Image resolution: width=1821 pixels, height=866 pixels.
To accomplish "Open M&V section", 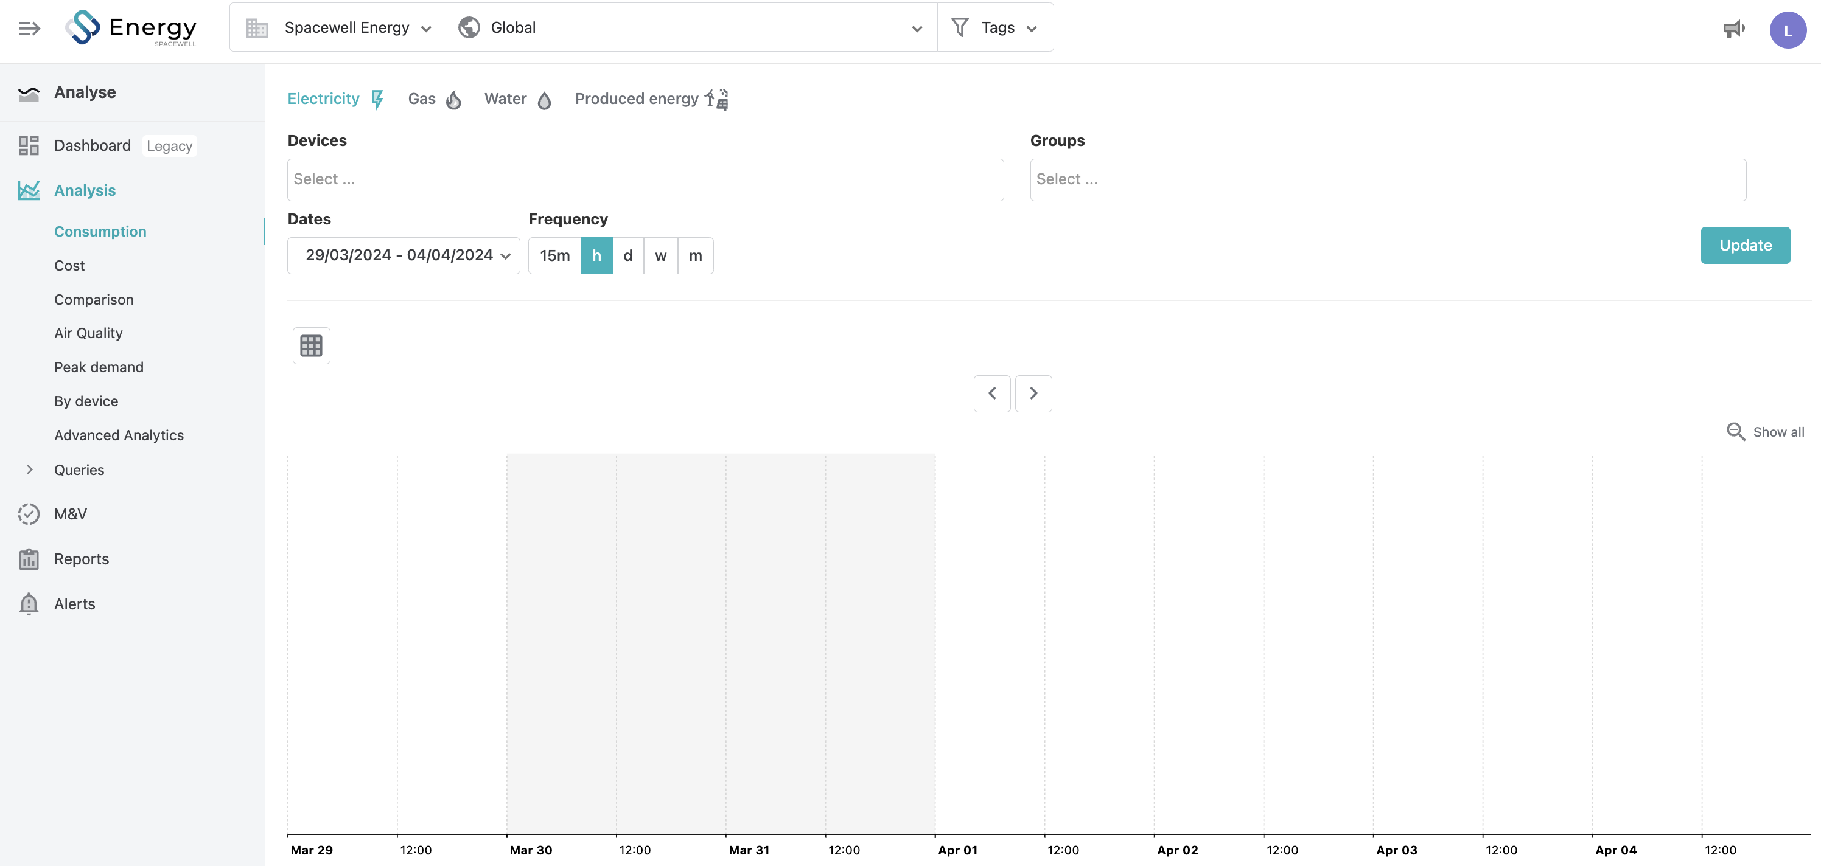I will [71, 514].
